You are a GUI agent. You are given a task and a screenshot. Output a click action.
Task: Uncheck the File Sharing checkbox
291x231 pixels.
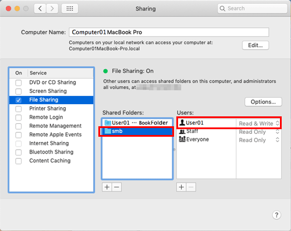pyautogui.click(x=19, y=100)
